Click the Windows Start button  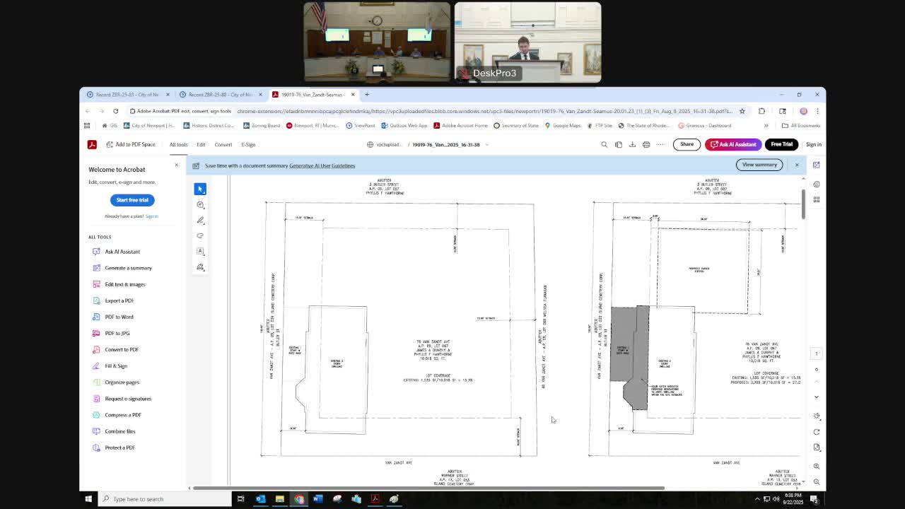click(88, 499)
